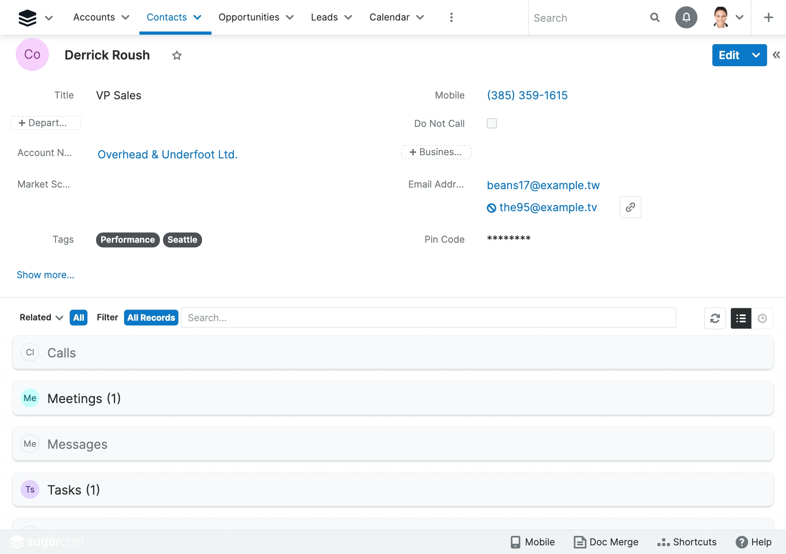
Task: Click the Doc Merge icon in bottom status bar
Action: 580,541
